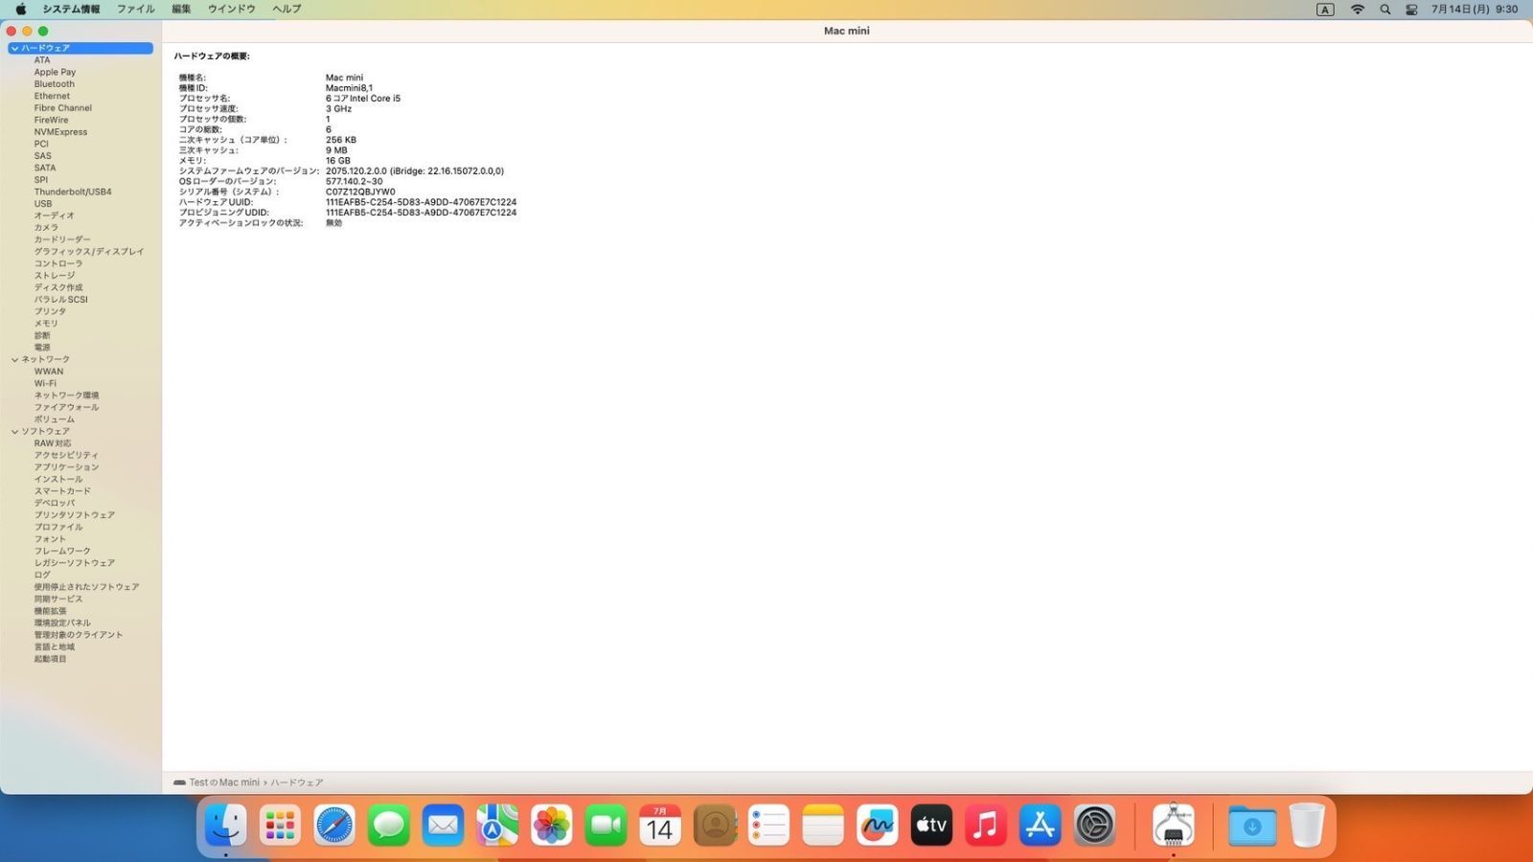Viewport: 1533px width, 862px height.
Task: Collapse the ネットワーク section chevron
Action: (14, 359)
